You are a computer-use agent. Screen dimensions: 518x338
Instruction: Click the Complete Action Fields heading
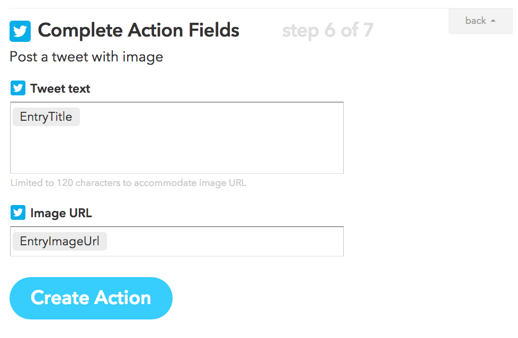pyautogui.click(x=138, y=30)
